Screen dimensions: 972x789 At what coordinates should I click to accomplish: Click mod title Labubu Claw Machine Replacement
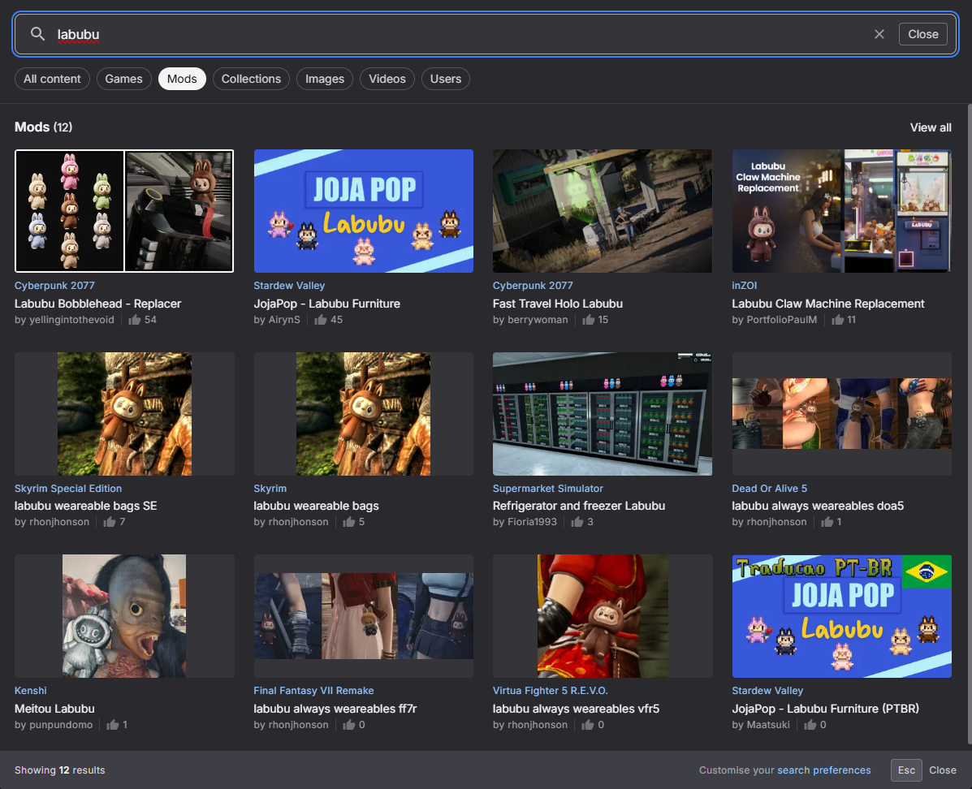(827, 304)
